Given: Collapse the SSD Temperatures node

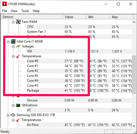Looking at the screenshot, I should click(x=13, y=120).
